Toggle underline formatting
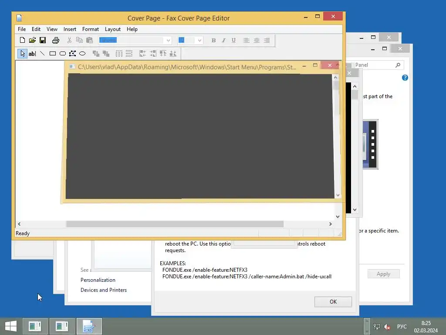 [233, 41]
